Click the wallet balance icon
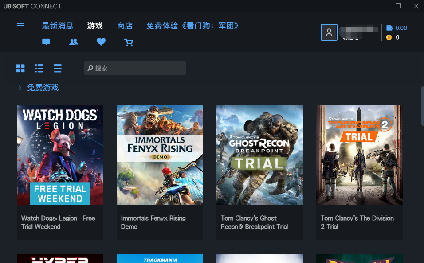The image size is (424, 263). click(389, 28)
